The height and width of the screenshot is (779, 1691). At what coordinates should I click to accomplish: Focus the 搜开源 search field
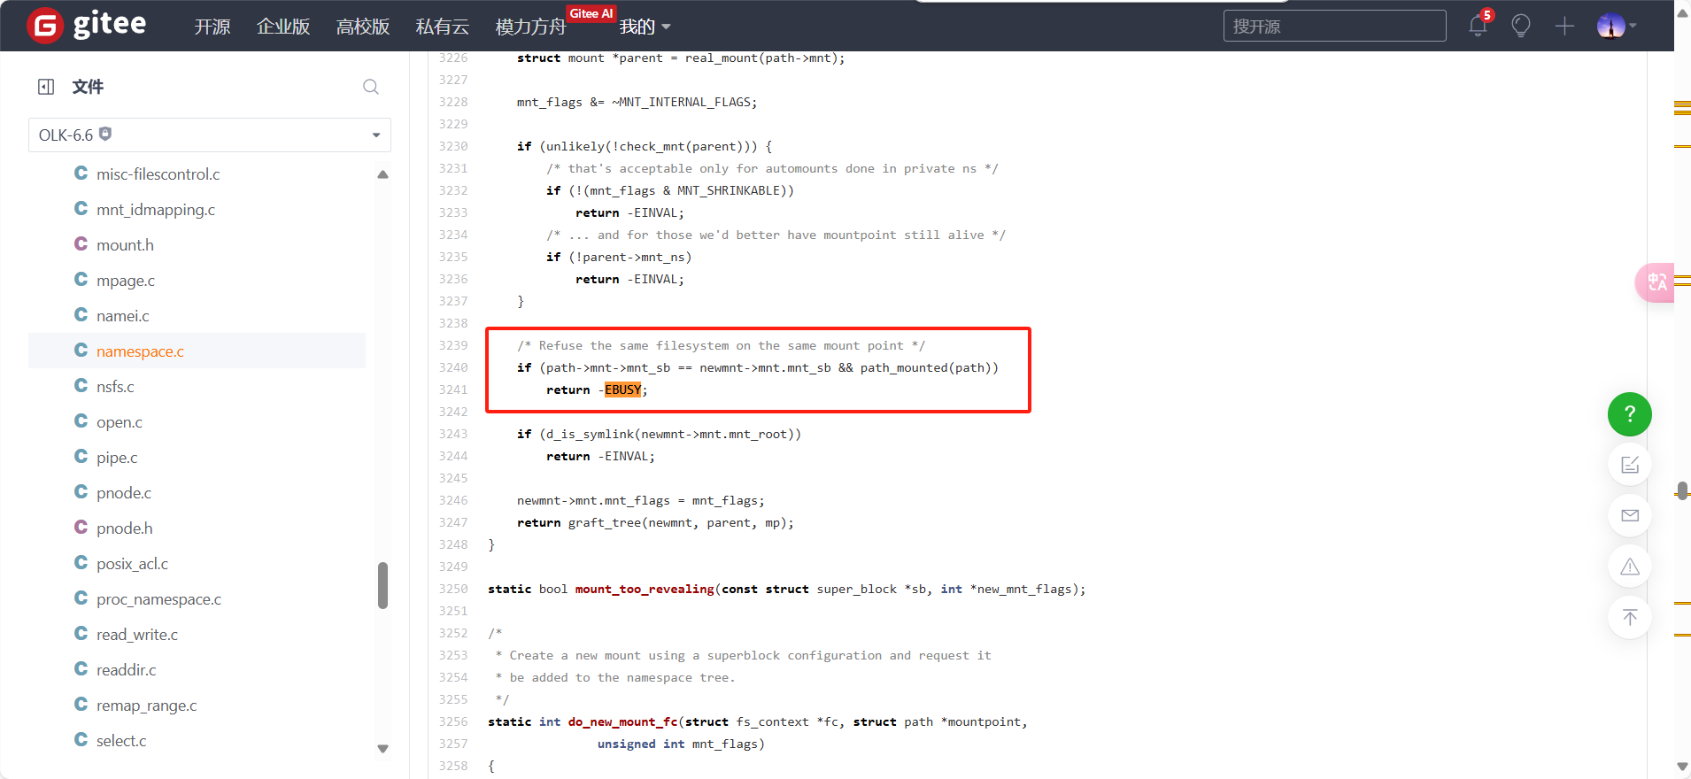click(x=1334, y=26)
